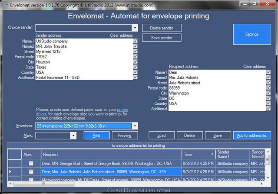
Task: Click row selector arrow for Julia Roberts row
Action: 14,172
